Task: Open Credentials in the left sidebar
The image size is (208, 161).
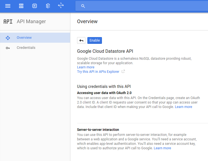Action: pyautogui.click(x=26, y=48)
